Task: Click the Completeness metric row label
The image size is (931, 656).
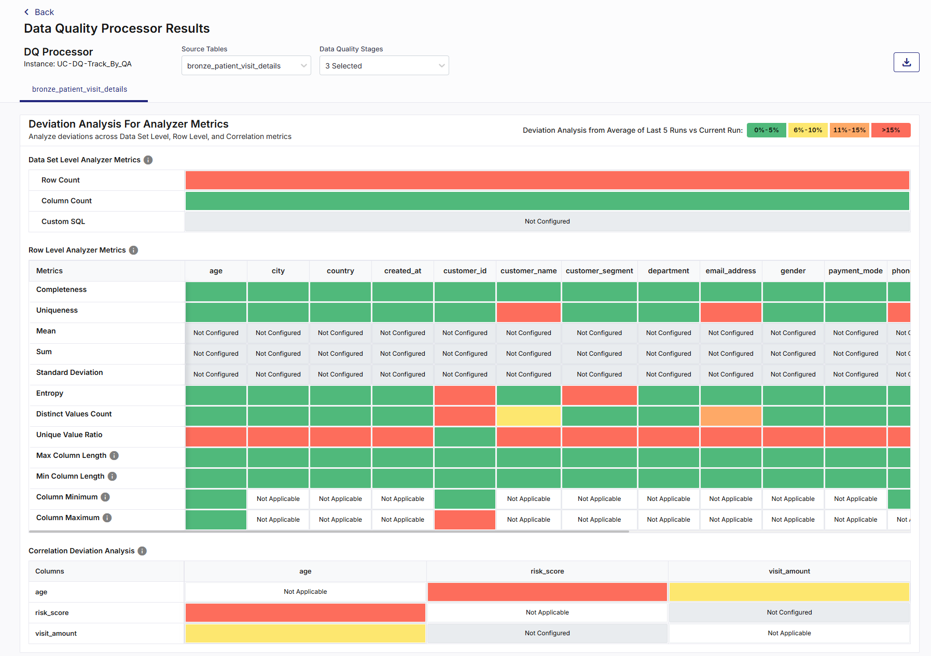Action: click(x=61, y=289)
